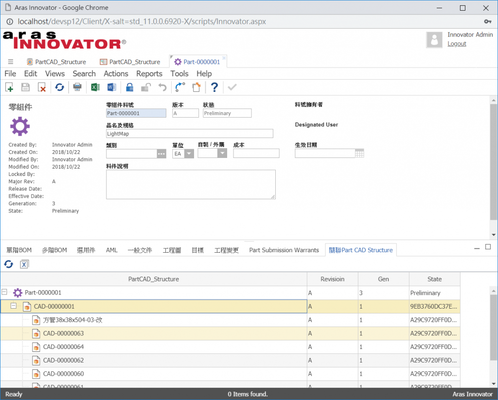
Task: Switch to the 選用件 tab
Action: tap(86, 250)
